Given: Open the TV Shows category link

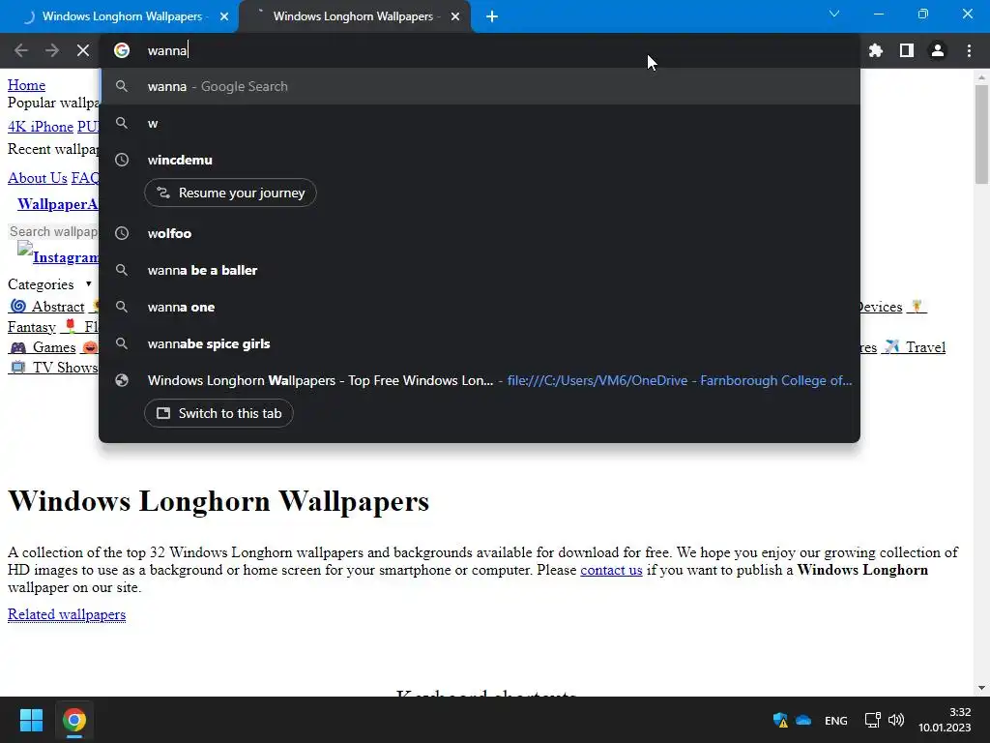Looking at the screenshot, I should point(53,367).
